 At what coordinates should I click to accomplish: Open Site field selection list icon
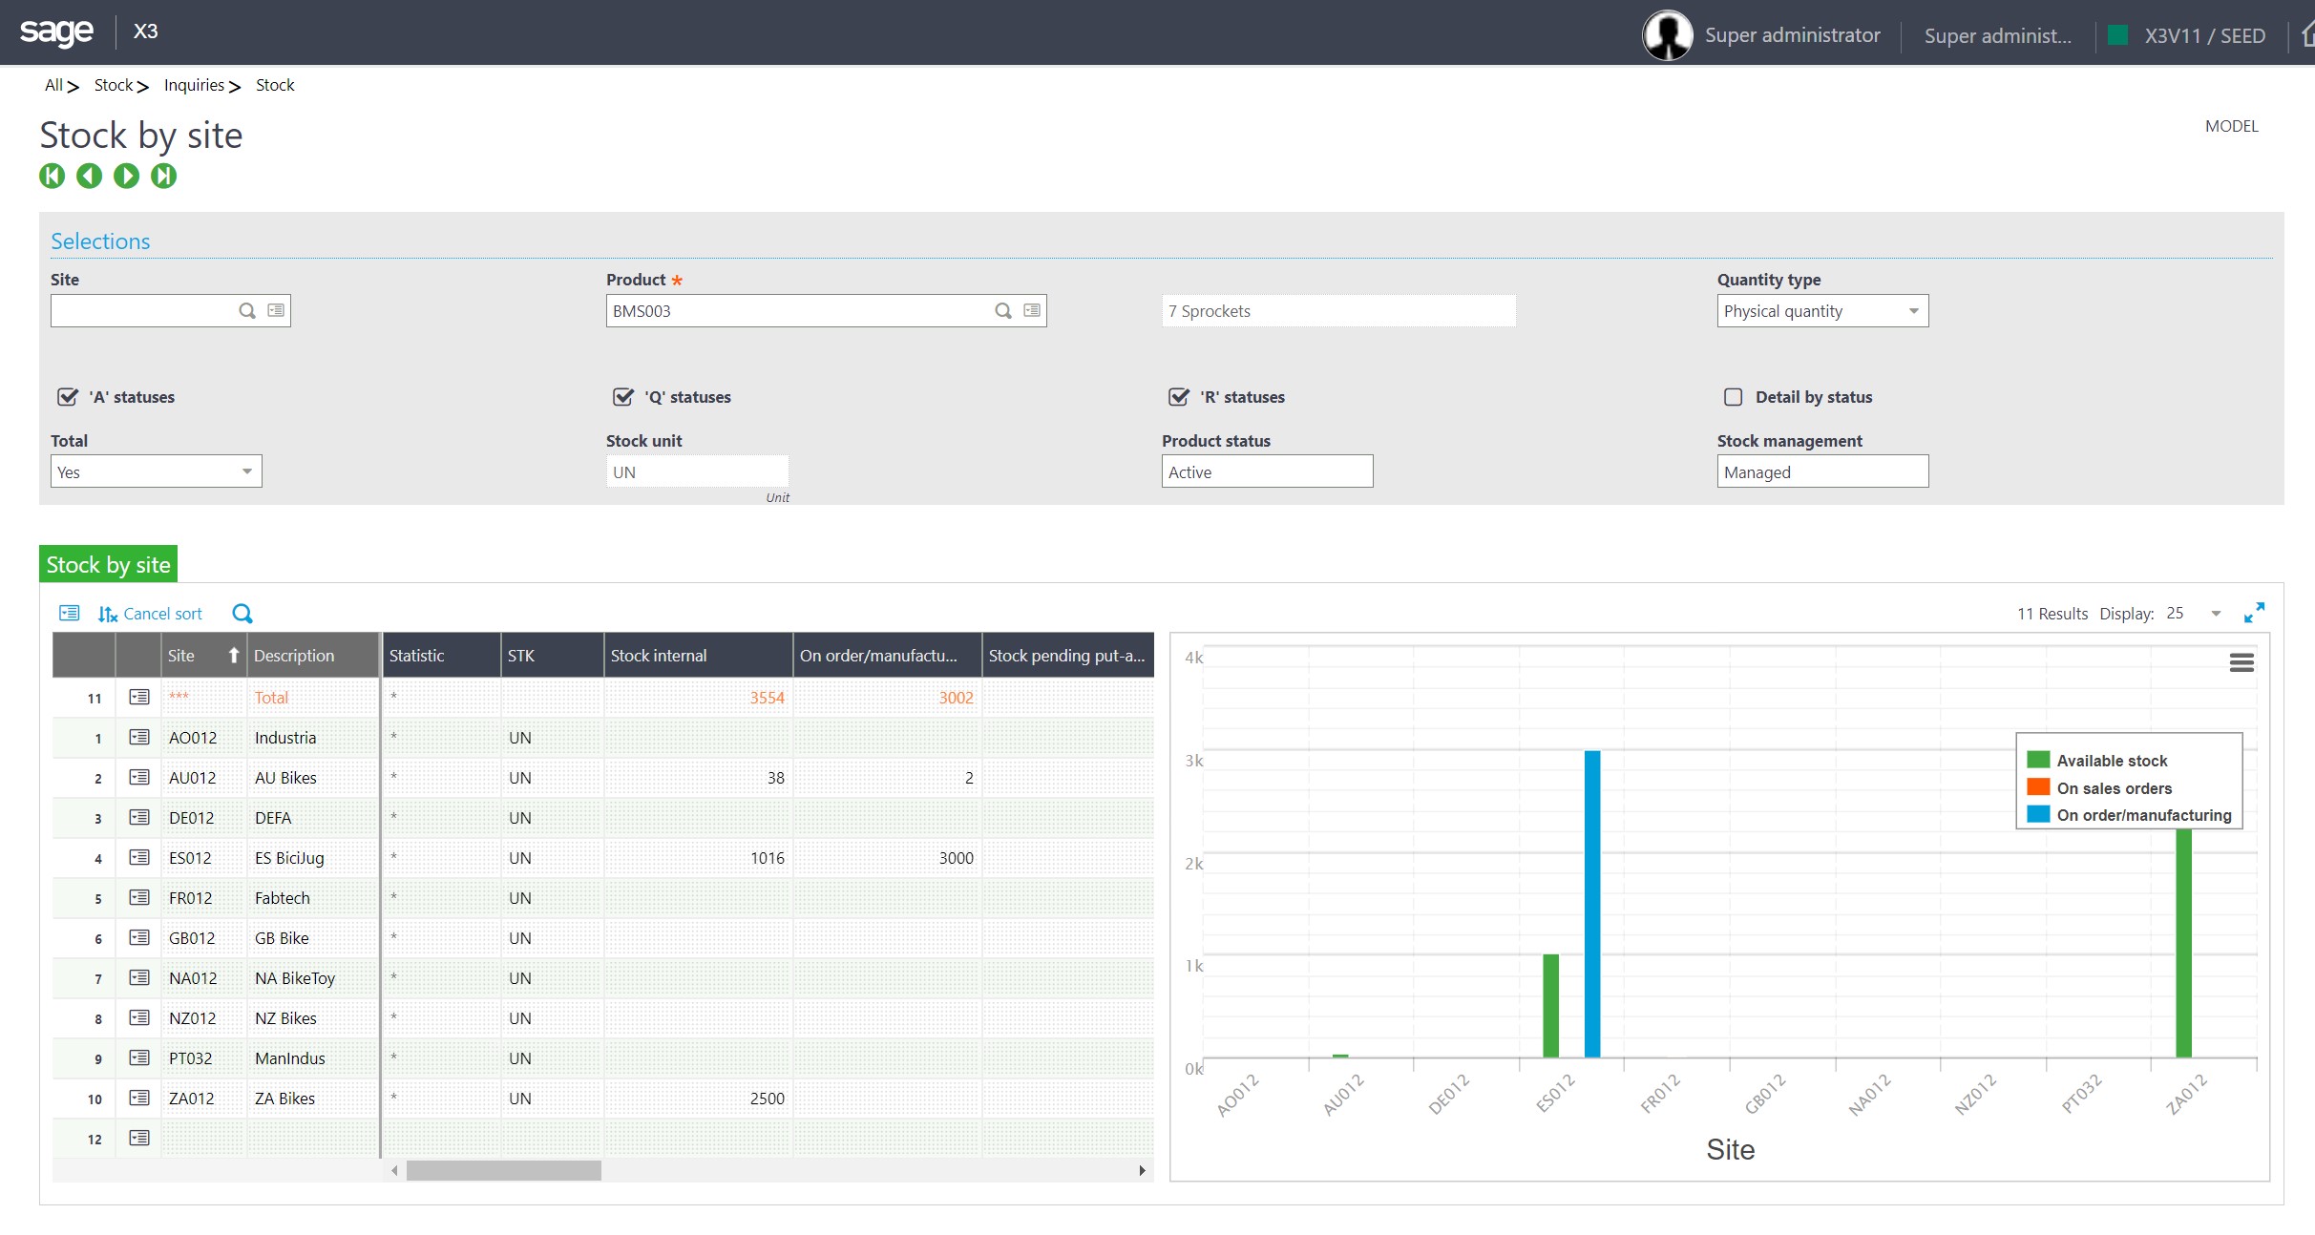(276, 310)
